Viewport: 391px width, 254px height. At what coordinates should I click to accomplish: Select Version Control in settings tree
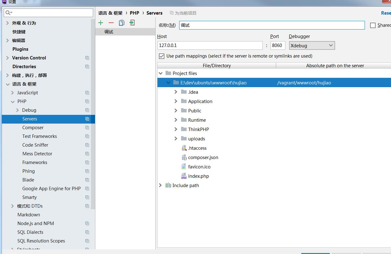coord(29,58)
